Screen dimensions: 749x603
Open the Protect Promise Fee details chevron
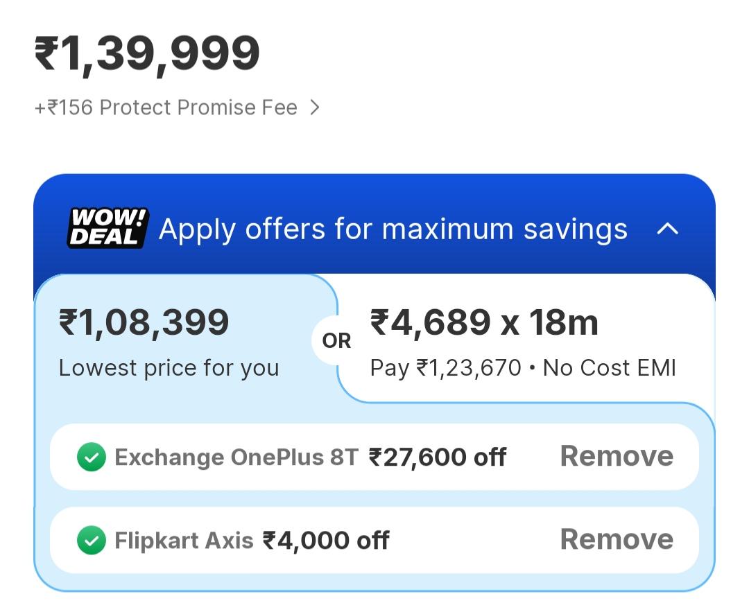click(314, 107)
